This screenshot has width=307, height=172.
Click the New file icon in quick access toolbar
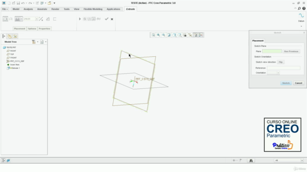pos(9,3)
